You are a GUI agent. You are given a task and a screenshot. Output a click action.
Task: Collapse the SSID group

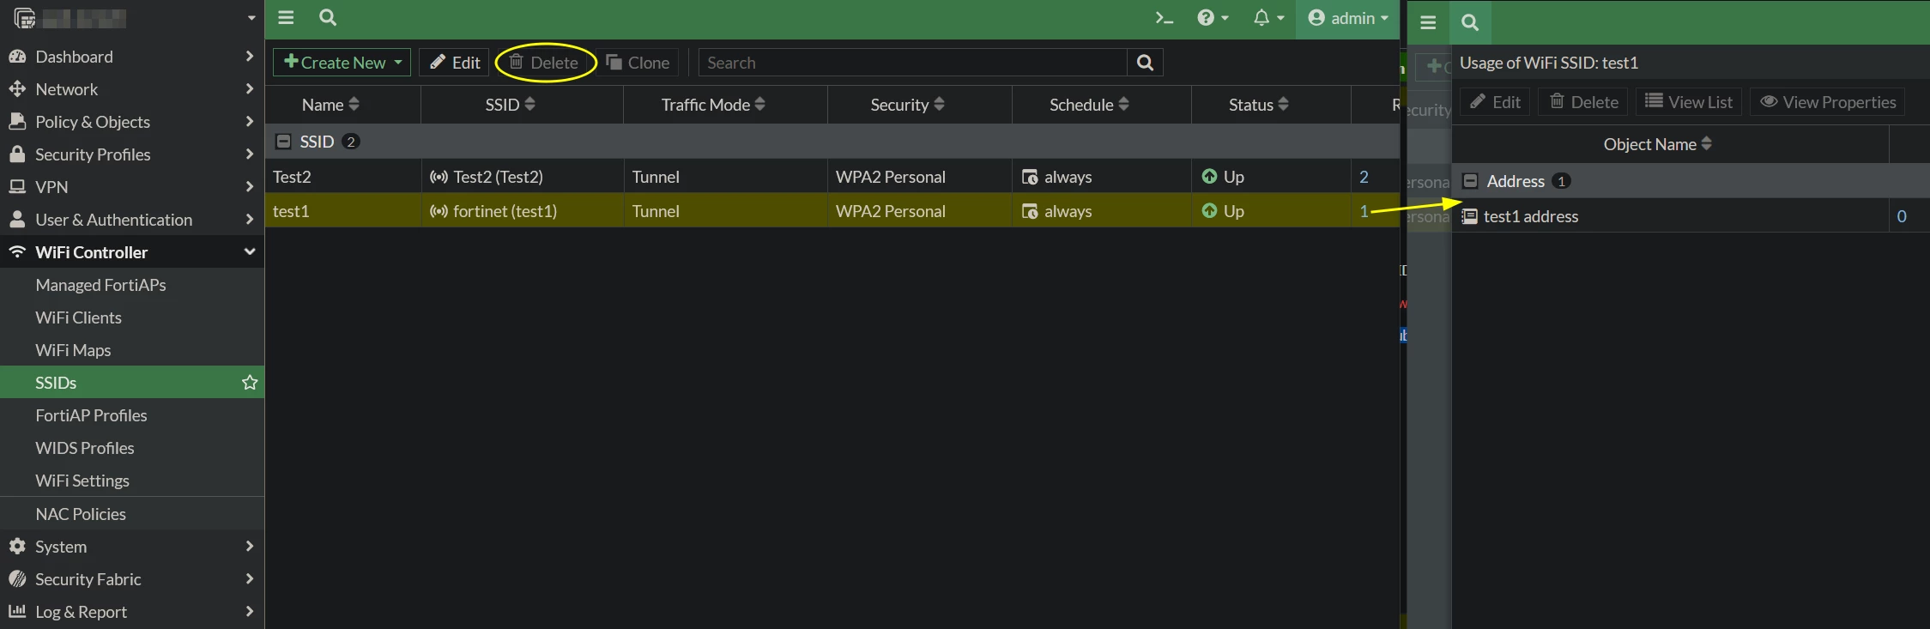282,142
